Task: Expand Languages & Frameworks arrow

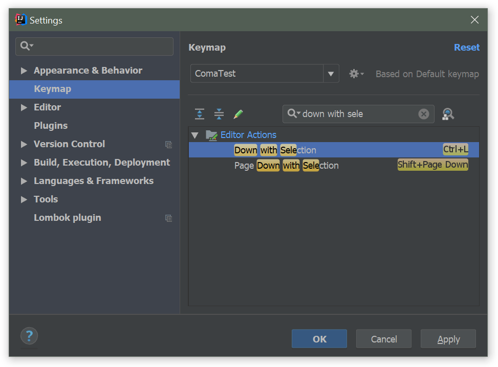Action: (x=24, y=181)
